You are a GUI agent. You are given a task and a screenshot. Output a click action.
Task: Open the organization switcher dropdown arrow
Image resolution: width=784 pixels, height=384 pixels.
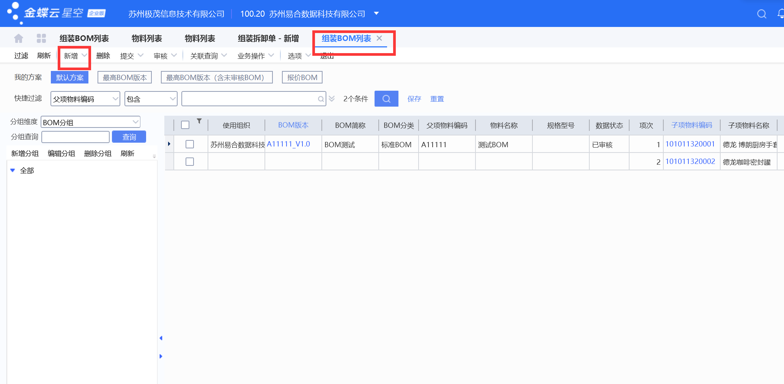tap(376, 13)
